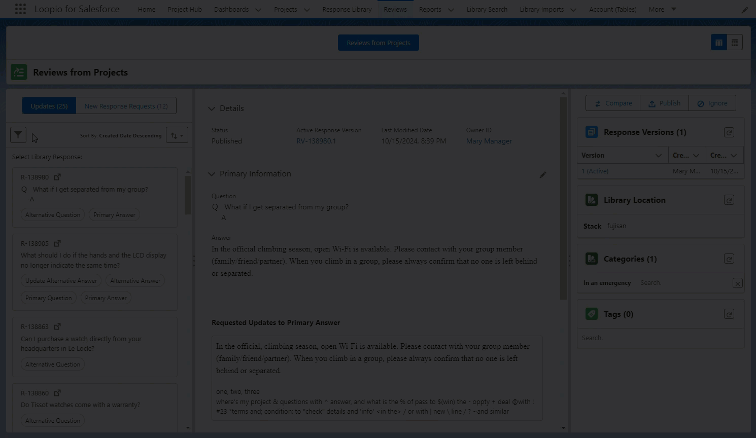Viewport: 756px width, 438px height.
Task: Switch to the table view layout icon
Action: pyautogui.click(x=735, y=43)
